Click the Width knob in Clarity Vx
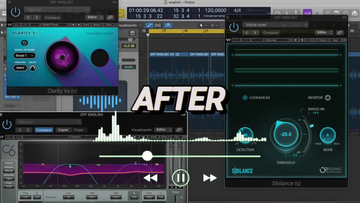The width and height of the screenshot is (360, 203). coord(32,68)
